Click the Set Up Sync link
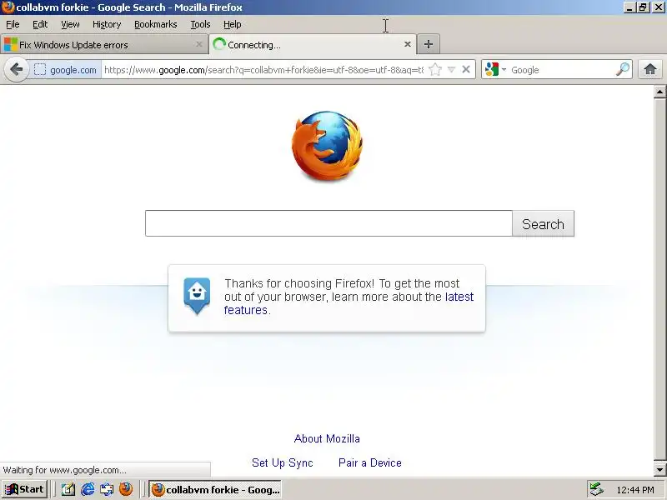This screenshot has height=500, width=667. [282, 462]
